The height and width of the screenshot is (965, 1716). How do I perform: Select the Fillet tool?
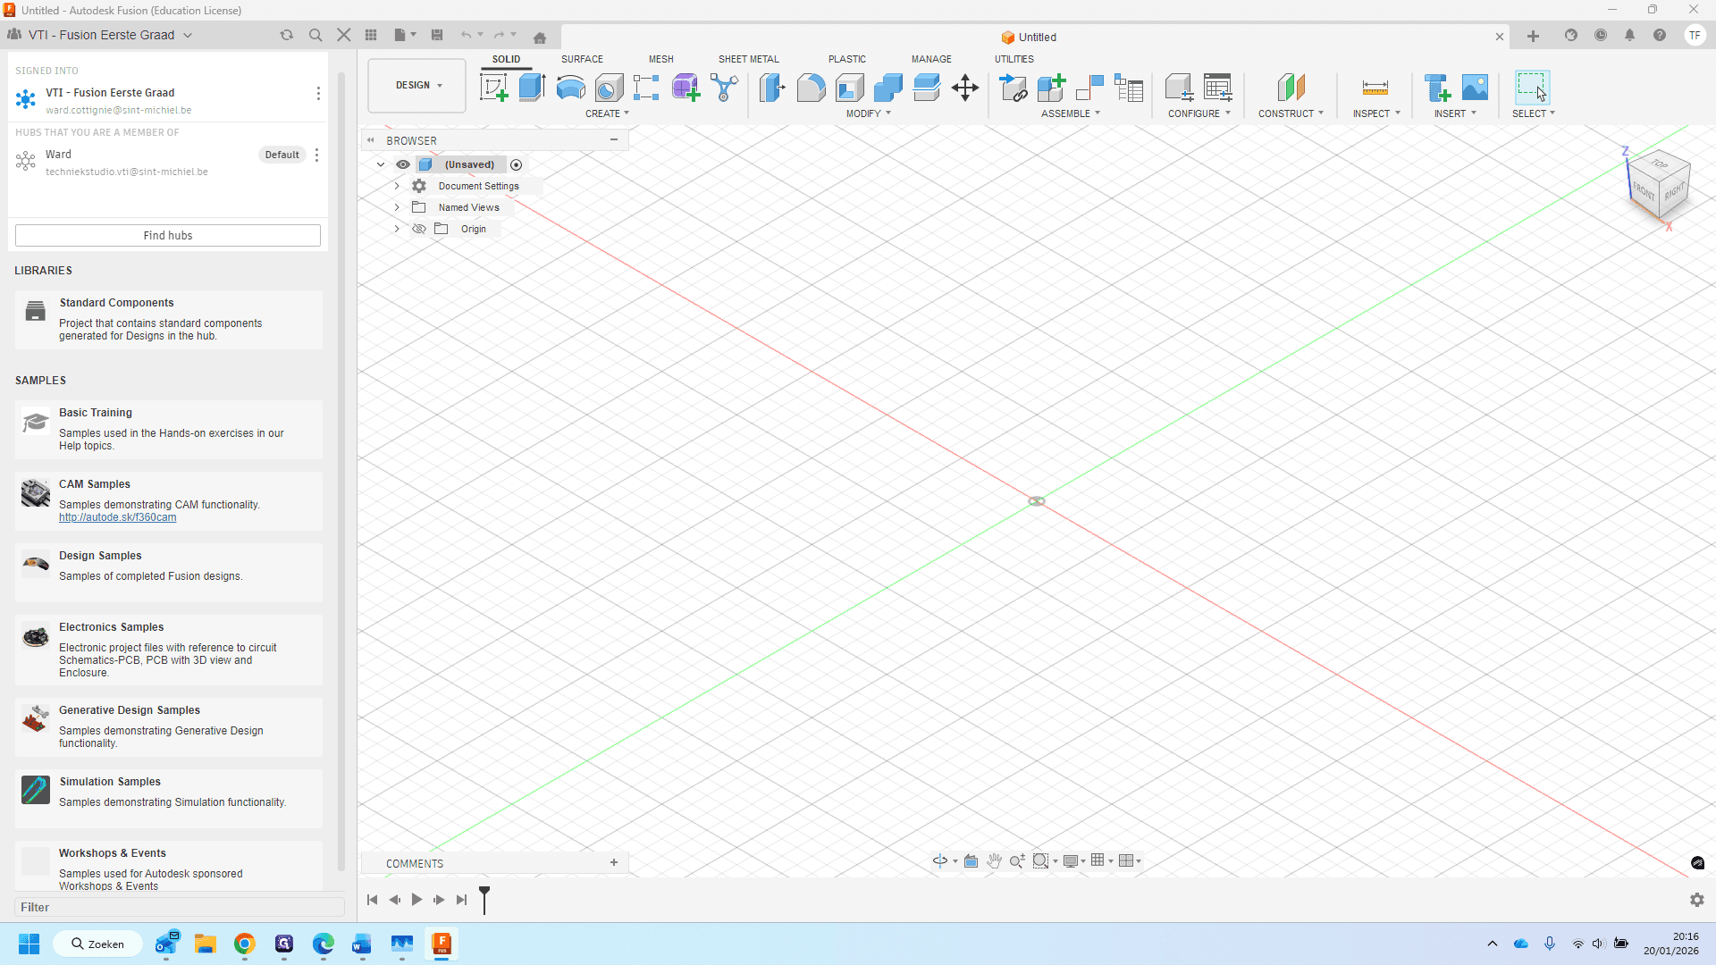pos(812,88)
